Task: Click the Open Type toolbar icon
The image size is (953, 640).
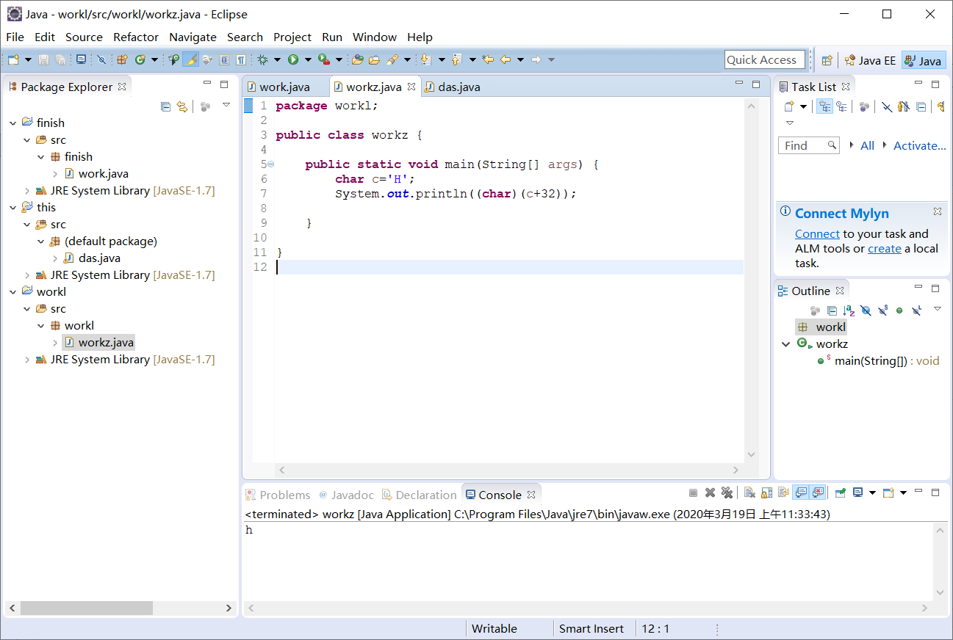Action: [x=358, y=59]
